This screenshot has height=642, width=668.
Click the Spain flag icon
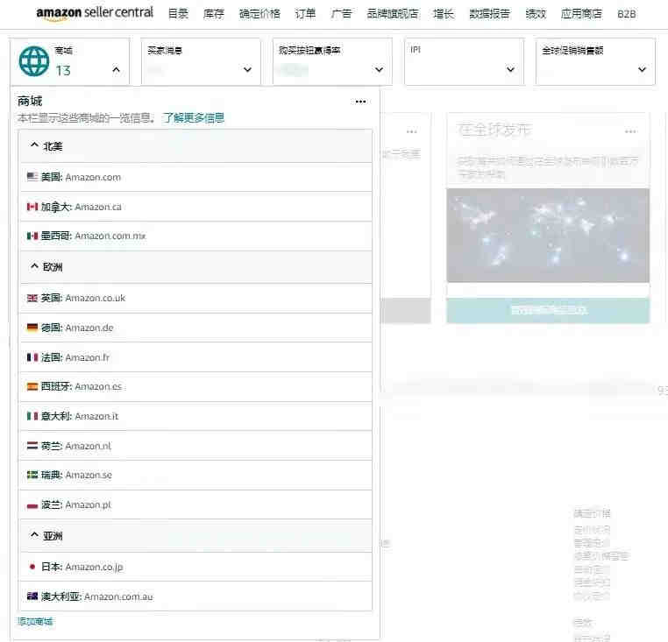click(32, 386)
